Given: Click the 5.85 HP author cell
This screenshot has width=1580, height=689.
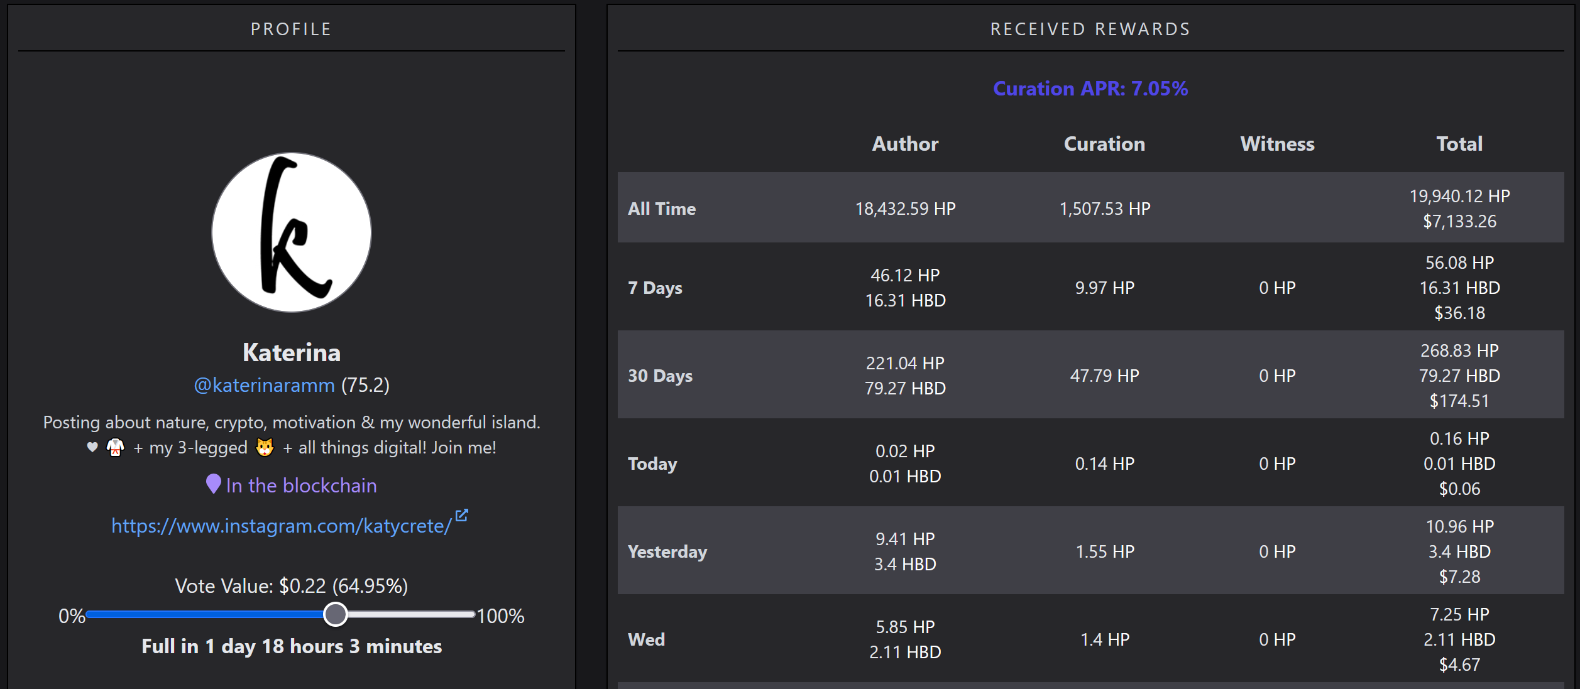Looking at the screenshot, I should (905, 627).
